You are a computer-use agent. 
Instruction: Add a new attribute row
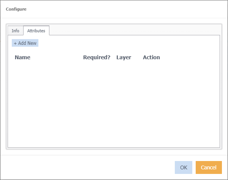pos(25,43)
